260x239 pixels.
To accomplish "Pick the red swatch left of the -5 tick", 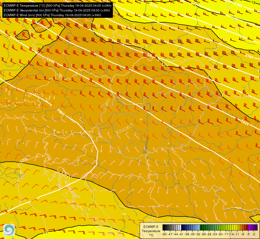I will 247,228.
